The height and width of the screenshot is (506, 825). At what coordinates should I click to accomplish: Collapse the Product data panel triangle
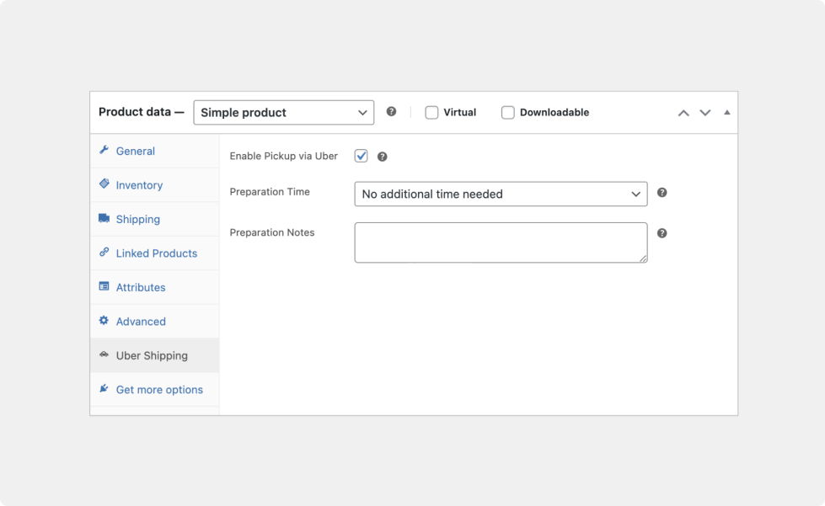point(727,113)
